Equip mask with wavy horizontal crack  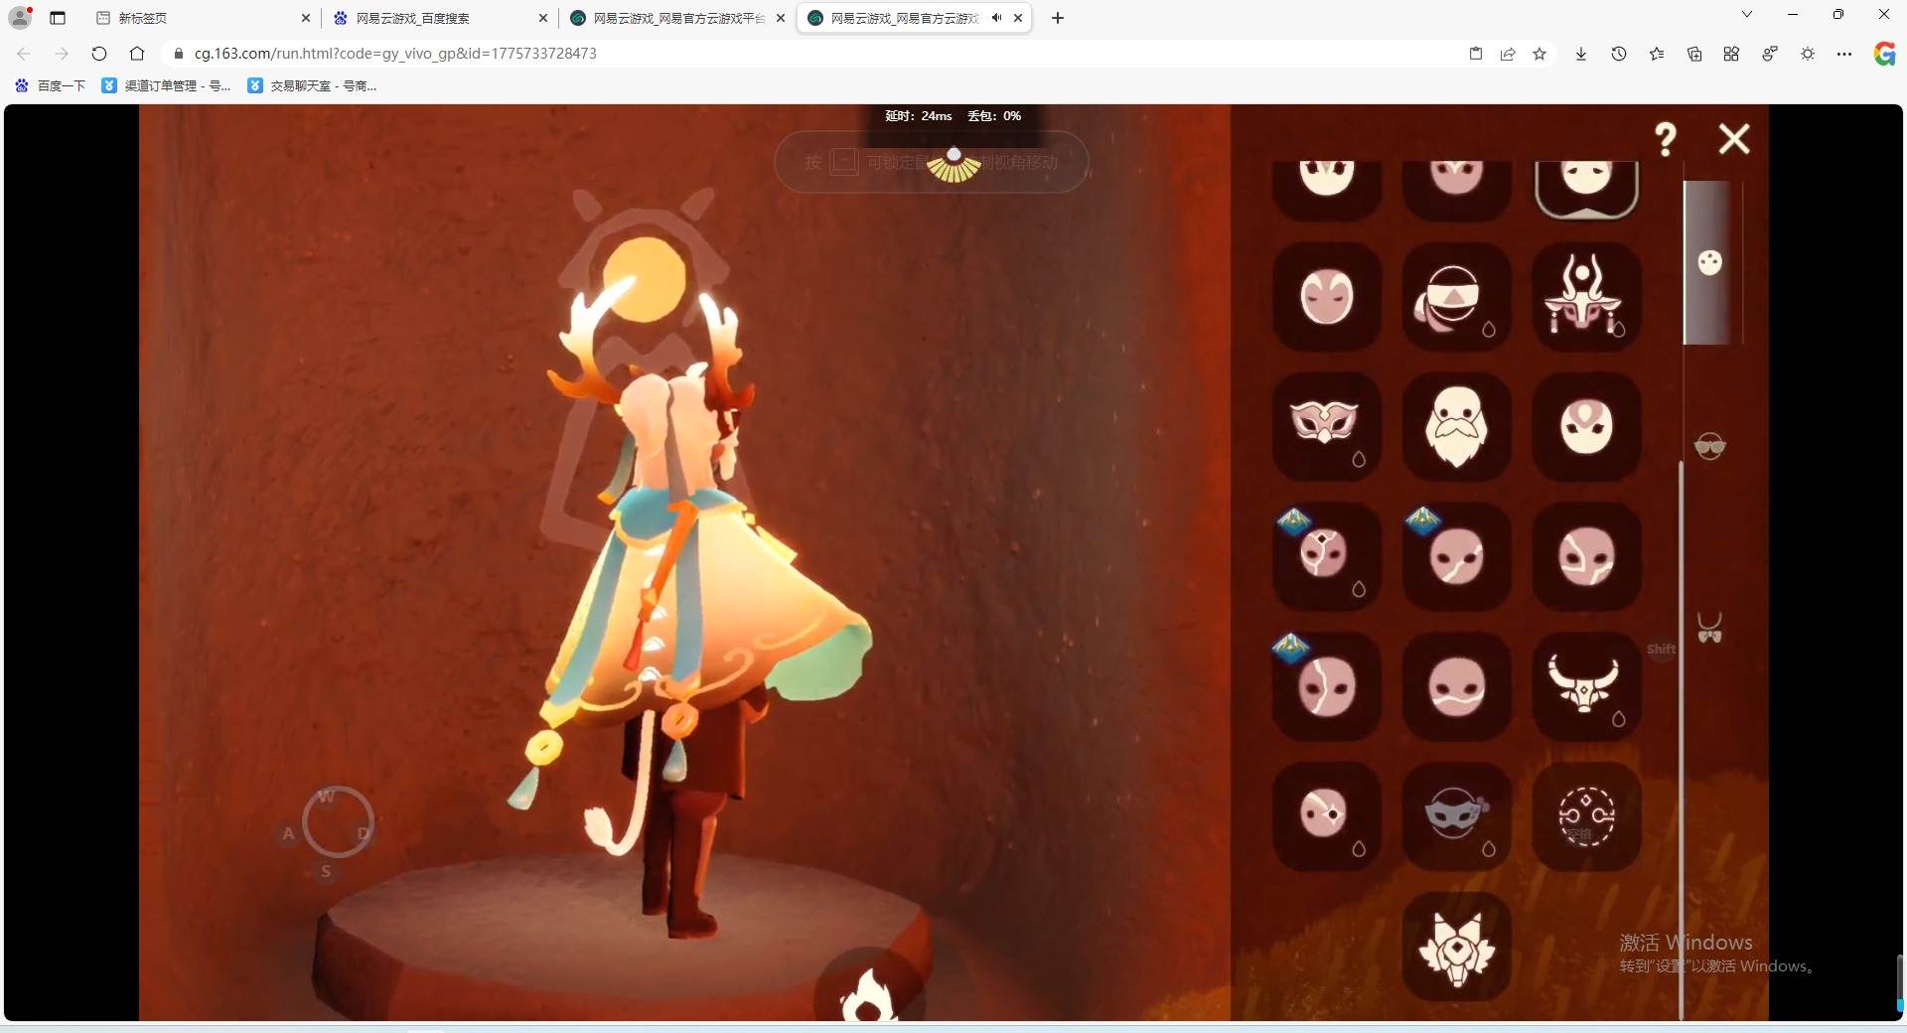pos(1456,686)
